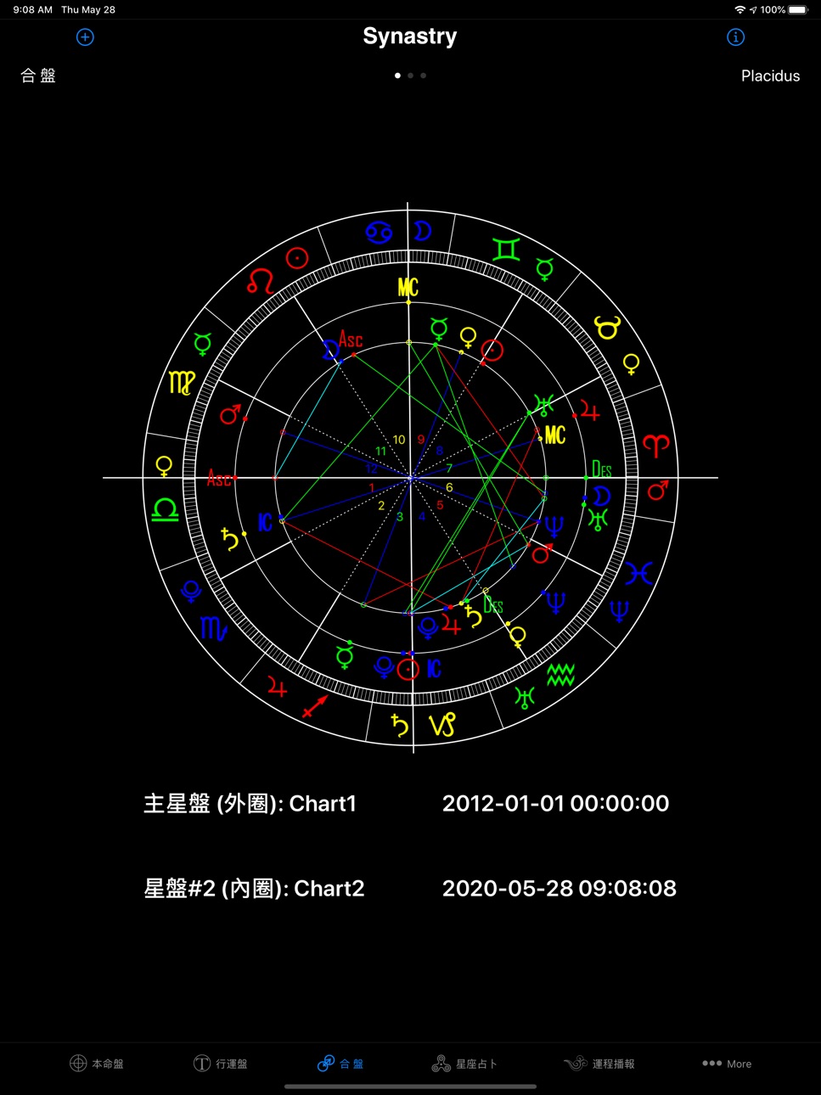The image size is (821, 1095).
Task: Tap the yellow MC label at the chart top
Action: point(408,287)
